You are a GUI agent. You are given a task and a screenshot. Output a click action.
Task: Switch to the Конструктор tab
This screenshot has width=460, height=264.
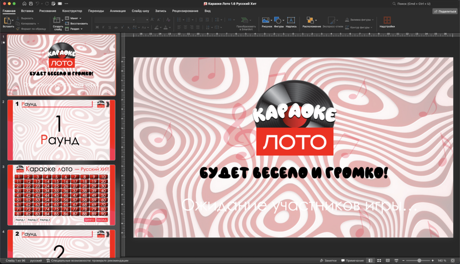point(72,11)
